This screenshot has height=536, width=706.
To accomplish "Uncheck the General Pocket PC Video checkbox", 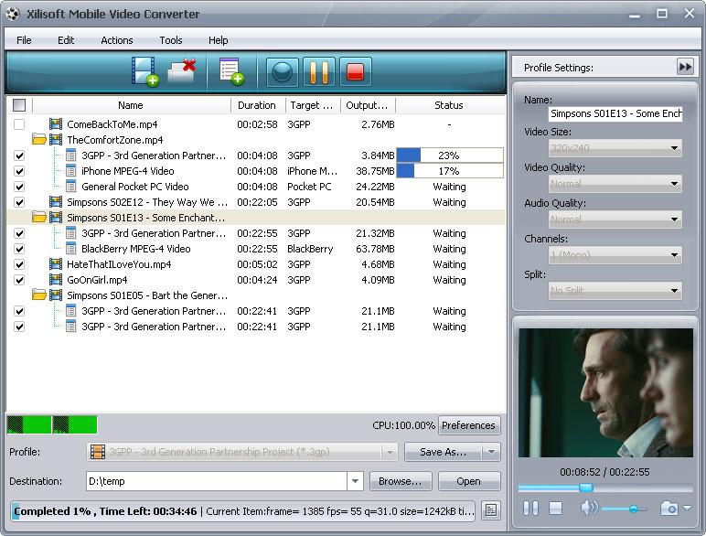I will click(19, 187).
